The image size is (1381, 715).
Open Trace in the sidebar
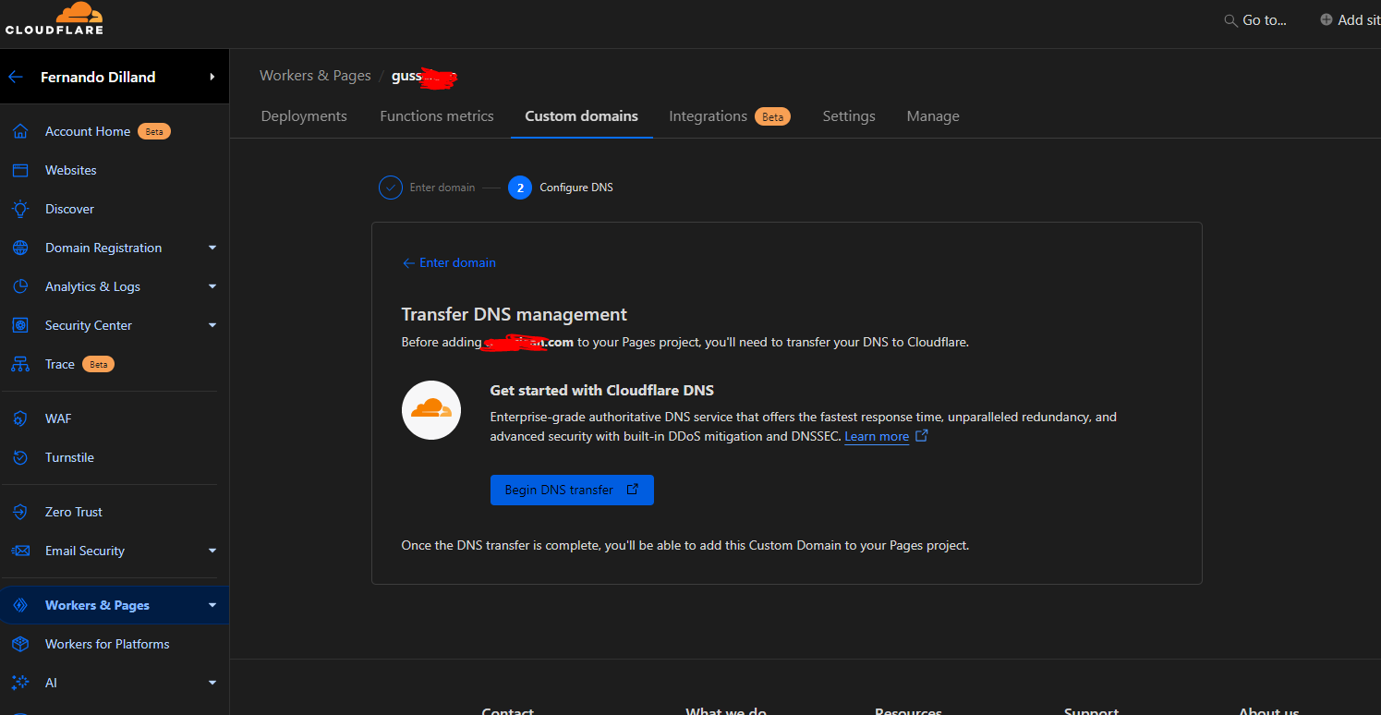pos(60,364)
